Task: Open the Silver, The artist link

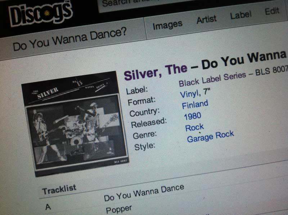Action: coord(156,72)
